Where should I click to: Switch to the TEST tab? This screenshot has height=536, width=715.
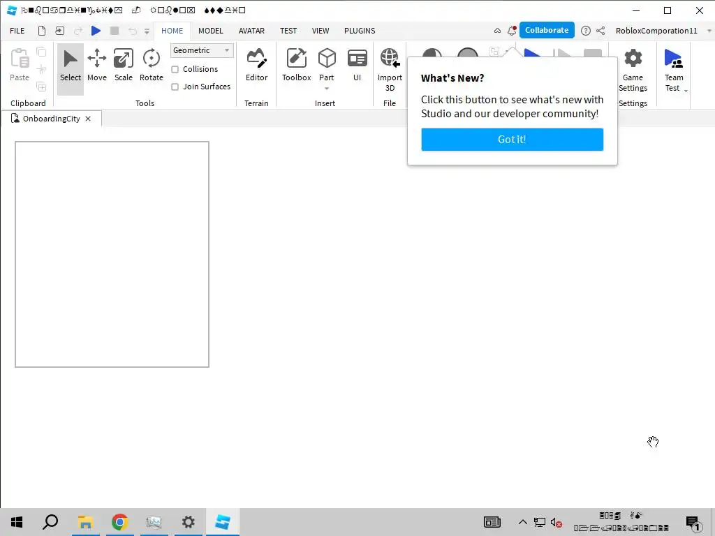[288, 31]
